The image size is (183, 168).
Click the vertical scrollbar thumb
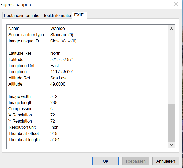click(x=171, y=123)
